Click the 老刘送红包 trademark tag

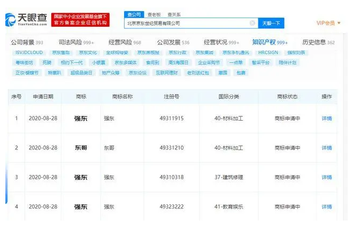point(198,73)
